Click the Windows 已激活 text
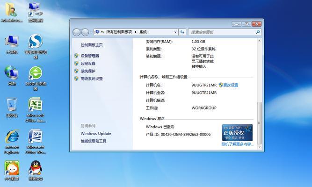Image resolution: width=312 pixels, height=187 pixels. click(160, 127)
